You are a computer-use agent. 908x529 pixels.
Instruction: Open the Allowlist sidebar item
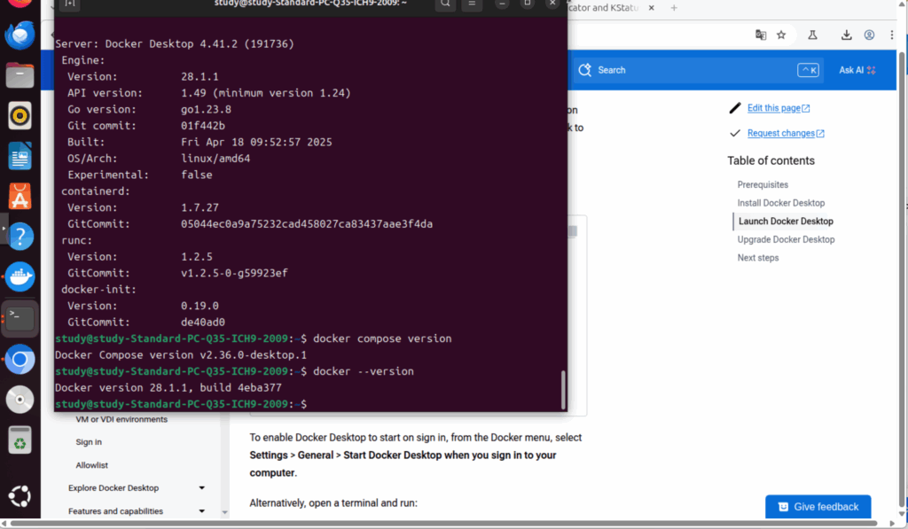(x=91, y=464)
